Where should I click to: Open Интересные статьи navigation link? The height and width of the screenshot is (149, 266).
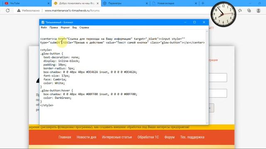[x=117, y=137]
